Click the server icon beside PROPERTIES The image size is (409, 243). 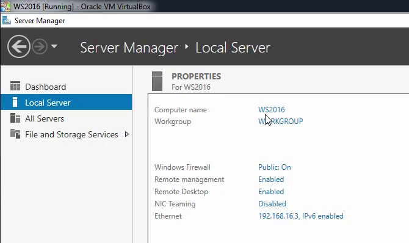point(157,81)
